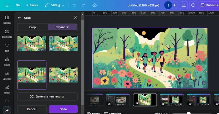Open page 27 thumbnail
The image size is (219, 114).
coord(145,100)
